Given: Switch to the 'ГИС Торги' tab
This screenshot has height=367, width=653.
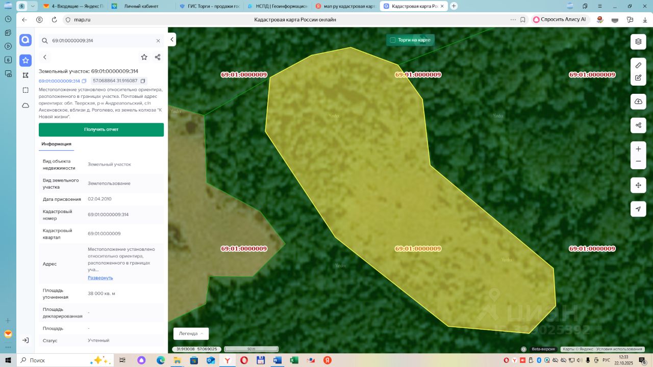Looking at the screenshot, I should click(x=209, y=6).
